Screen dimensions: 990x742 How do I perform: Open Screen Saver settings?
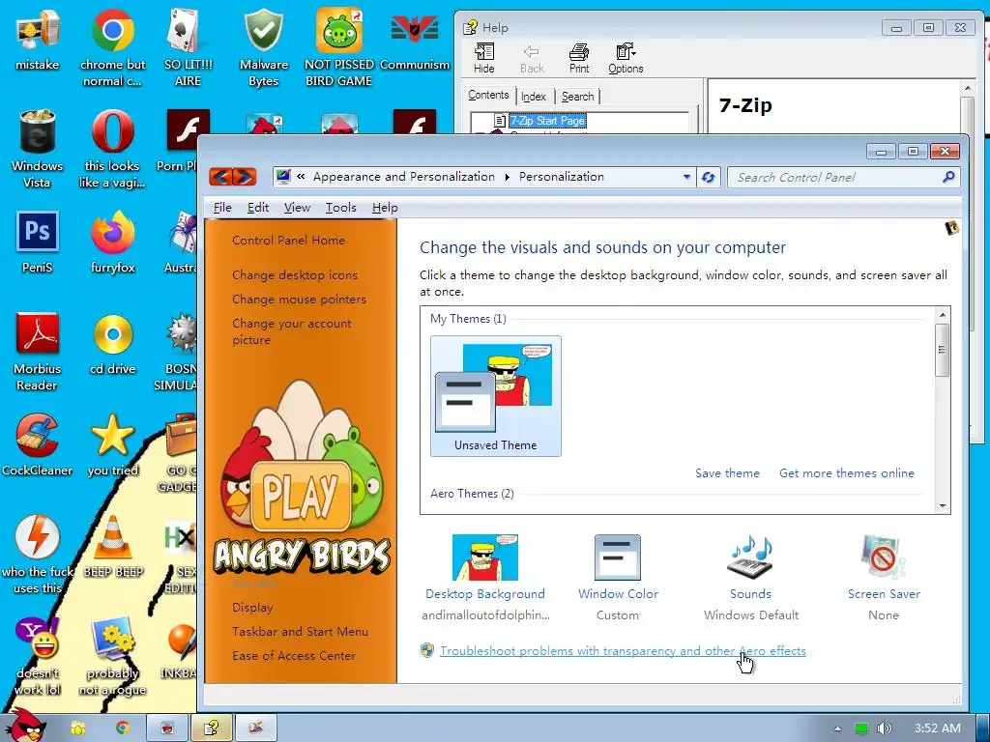884,578
